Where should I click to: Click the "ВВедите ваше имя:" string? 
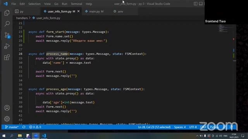click(x=88, y=41)
